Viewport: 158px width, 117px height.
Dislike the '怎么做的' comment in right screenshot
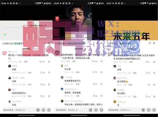pyautogui.click(x=154, y=96)
